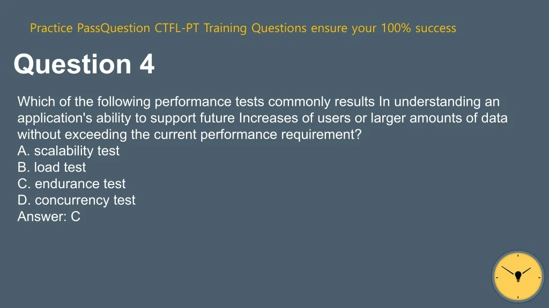Choose option C endurance test
Image resolution: width=549 pixels, height=308 pixels.
tap(71, 184)
